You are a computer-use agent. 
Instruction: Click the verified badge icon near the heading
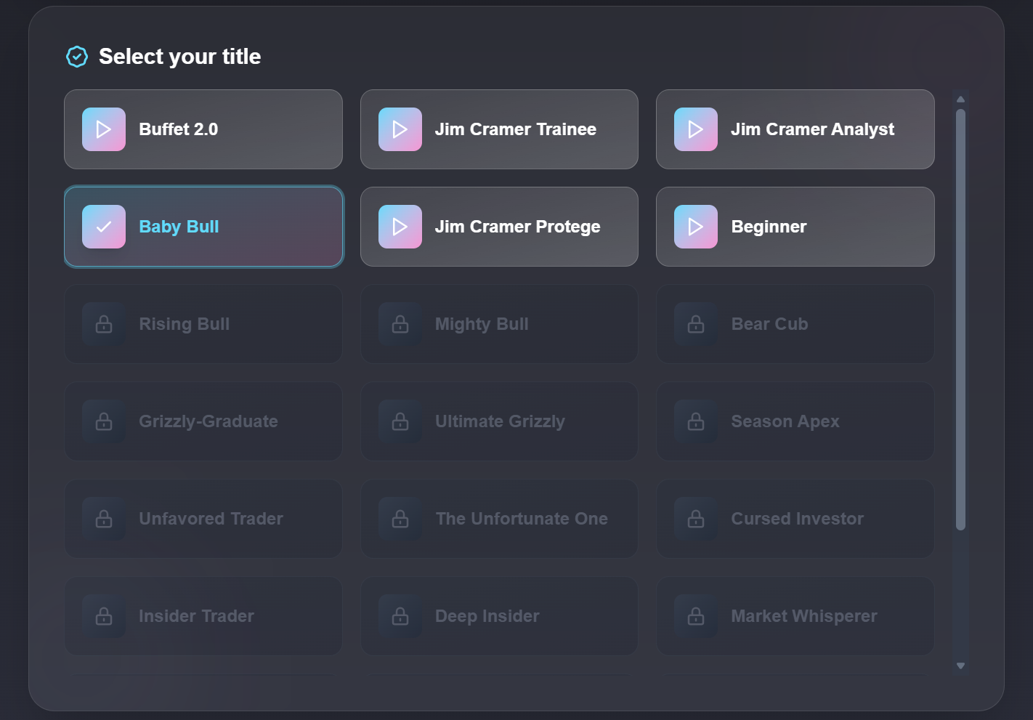(x=77, y=57)
